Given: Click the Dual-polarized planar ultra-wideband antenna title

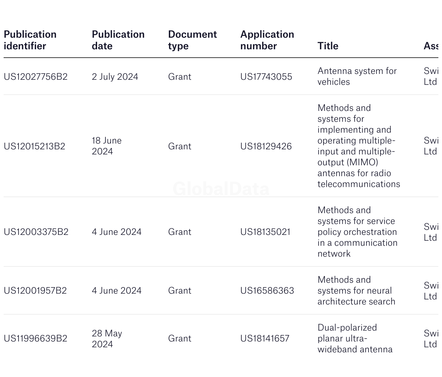Looking at the screenshot, I should pyautogui.click(x=355, y=339).
